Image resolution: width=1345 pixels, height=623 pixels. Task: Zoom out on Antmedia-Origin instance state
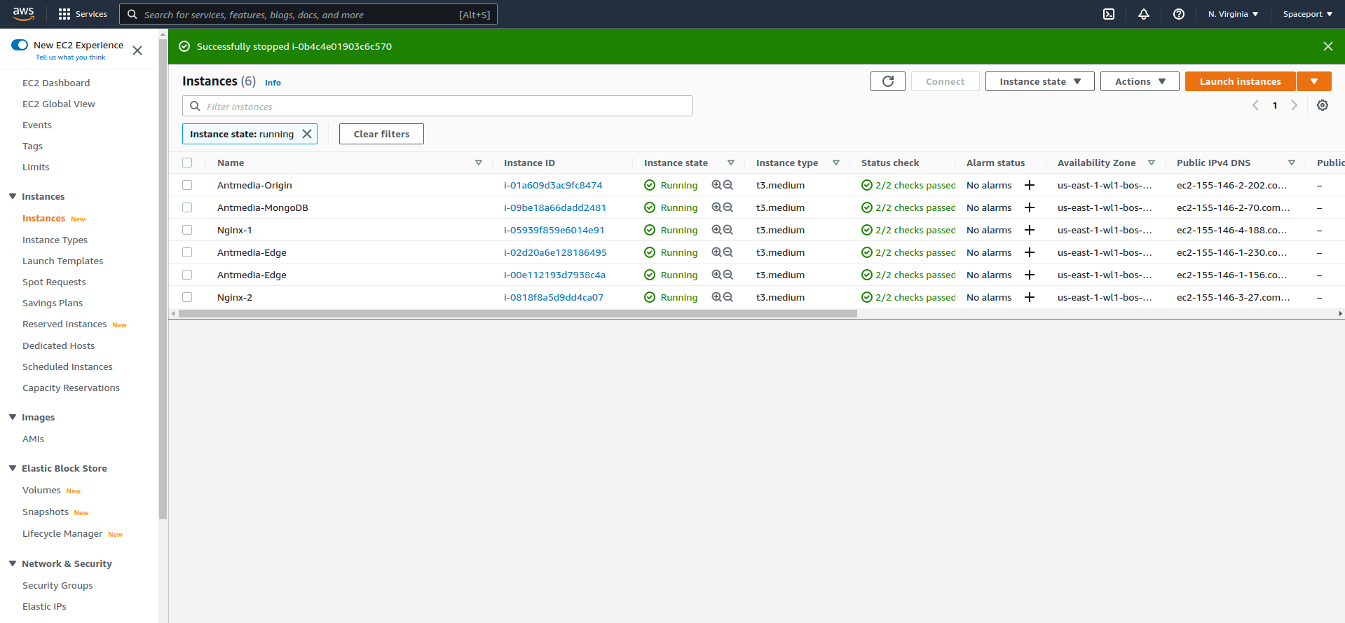(x=728, y=185)
